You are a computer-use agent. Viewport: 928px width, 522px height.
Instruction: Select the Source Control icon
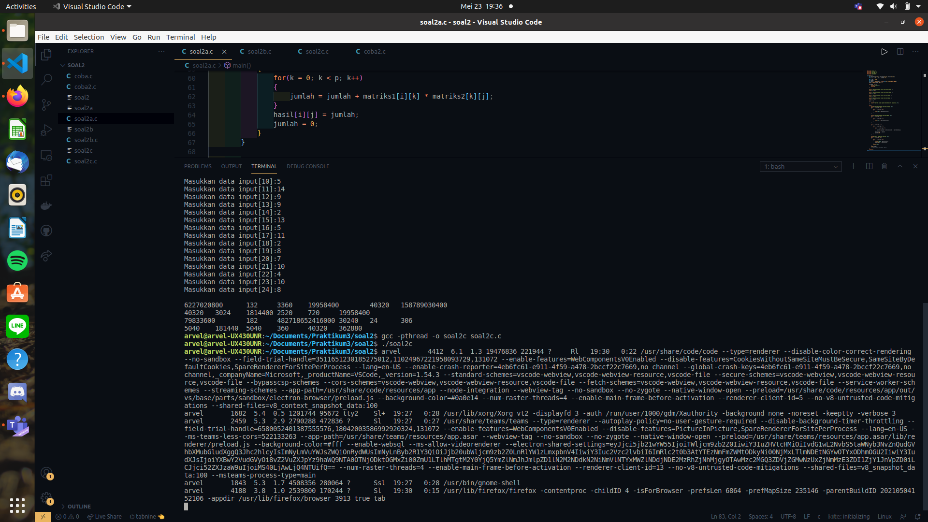click(x=46, y=105)
